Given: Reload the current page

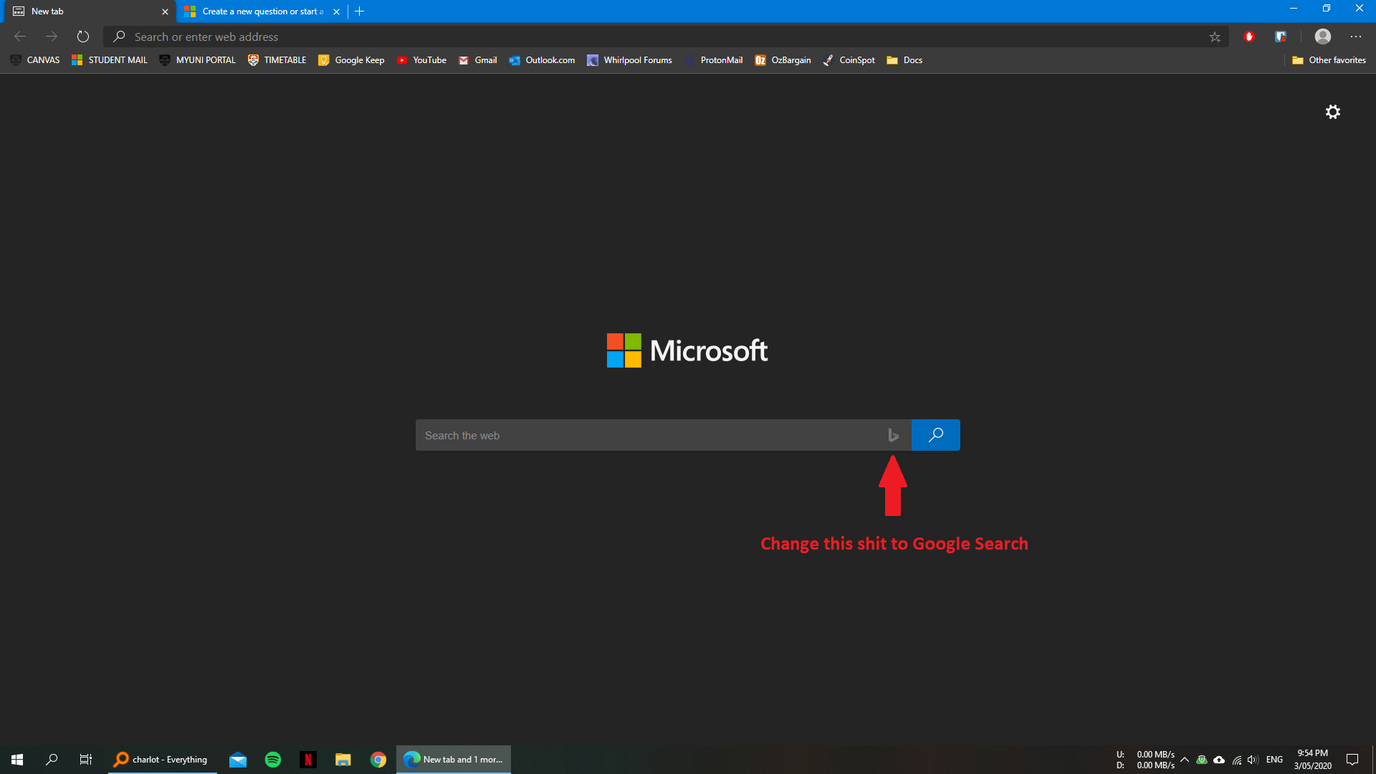Looking at the screenshot, I should (83, 37).
